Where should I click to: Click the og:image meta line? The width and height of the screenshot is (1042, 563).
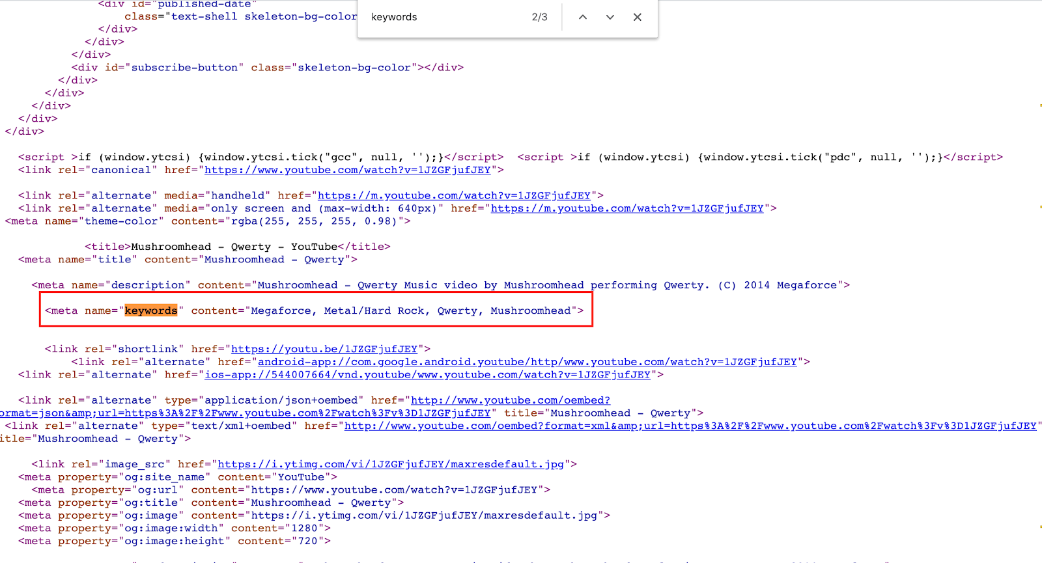[315, 515]
